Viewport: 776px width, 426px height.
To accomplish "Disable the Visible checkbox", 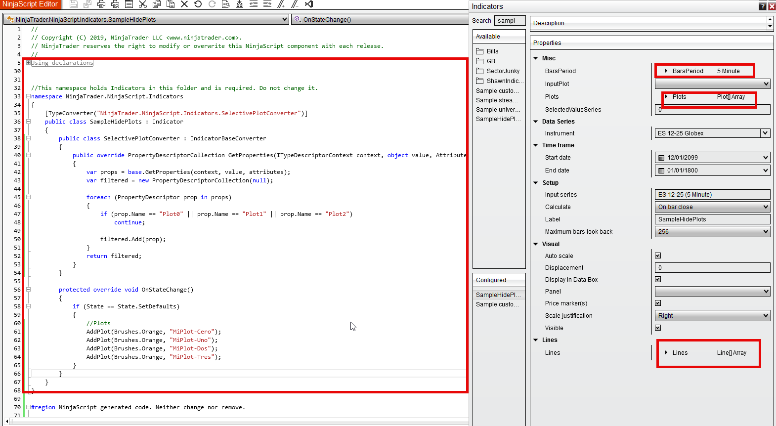I will [x=658, y=328].
